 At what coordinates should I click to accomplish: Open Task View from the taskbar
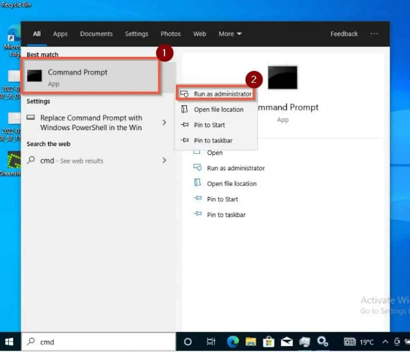[211, 342]
